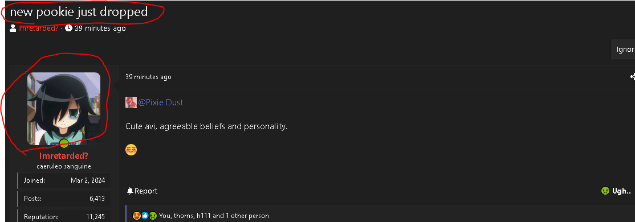Viewport: 635px width, 222px height.
Task: Open the author link under thread title
Action: [38, 28]
